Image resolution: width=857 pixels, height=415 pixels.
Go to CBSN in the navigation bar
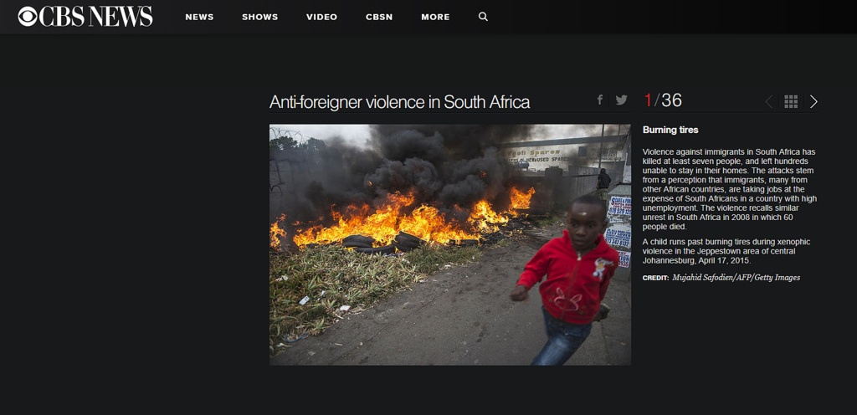click(x=379, y=17)
